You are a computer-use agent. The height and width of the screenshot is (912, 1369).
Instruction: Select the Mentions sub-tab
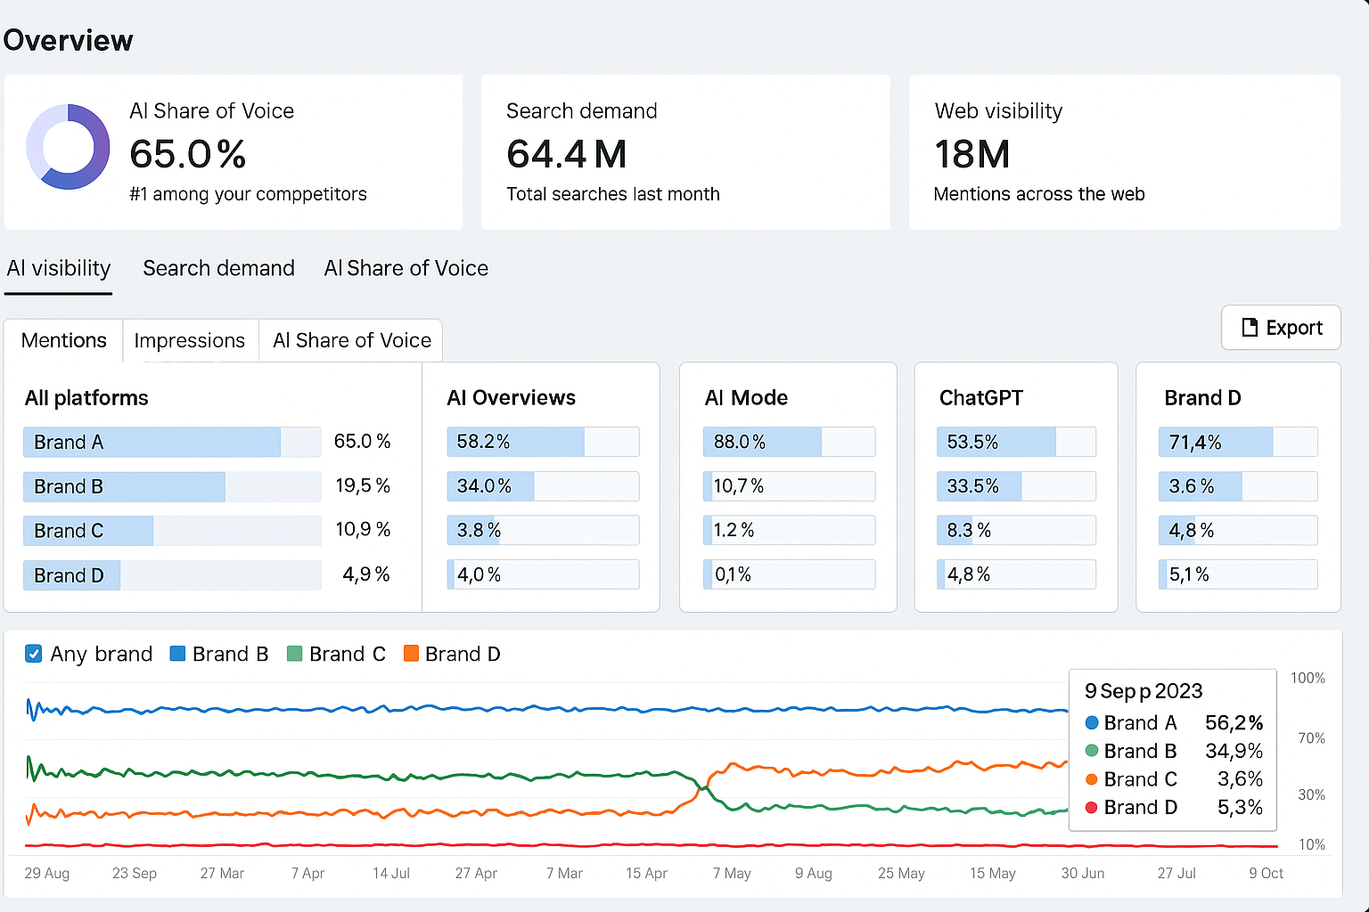click(x=63, y=340)
